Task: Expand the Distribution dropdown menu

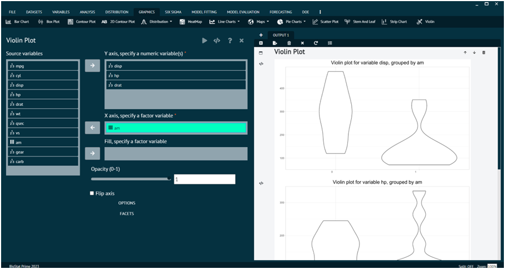Action: pos(157,22)
